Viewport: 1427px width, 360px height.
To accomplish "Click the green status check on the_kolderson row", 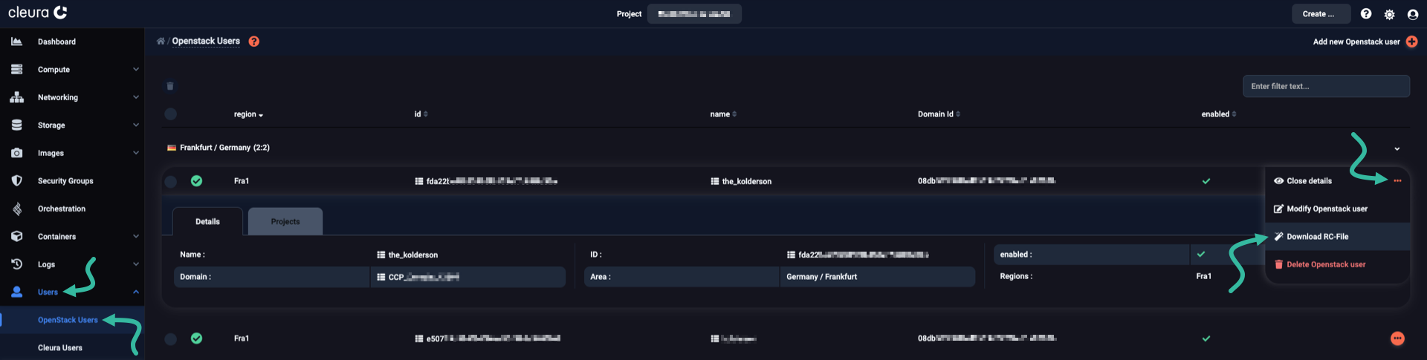I will (x=196, y=180).
